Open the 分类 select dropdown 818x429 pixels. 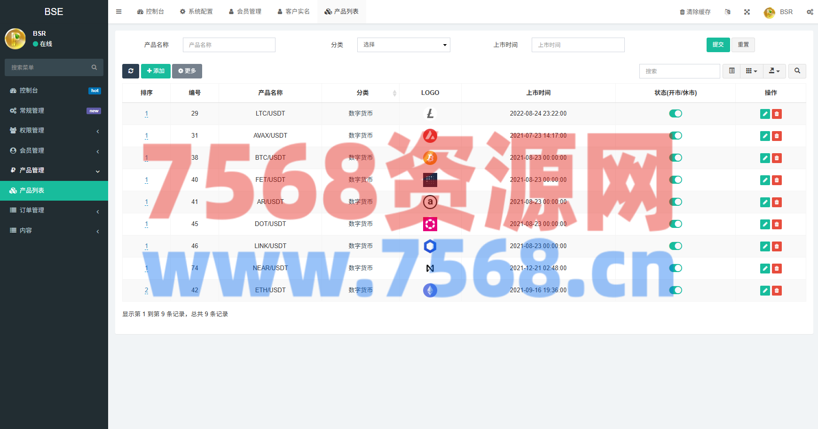coord(404,45)
